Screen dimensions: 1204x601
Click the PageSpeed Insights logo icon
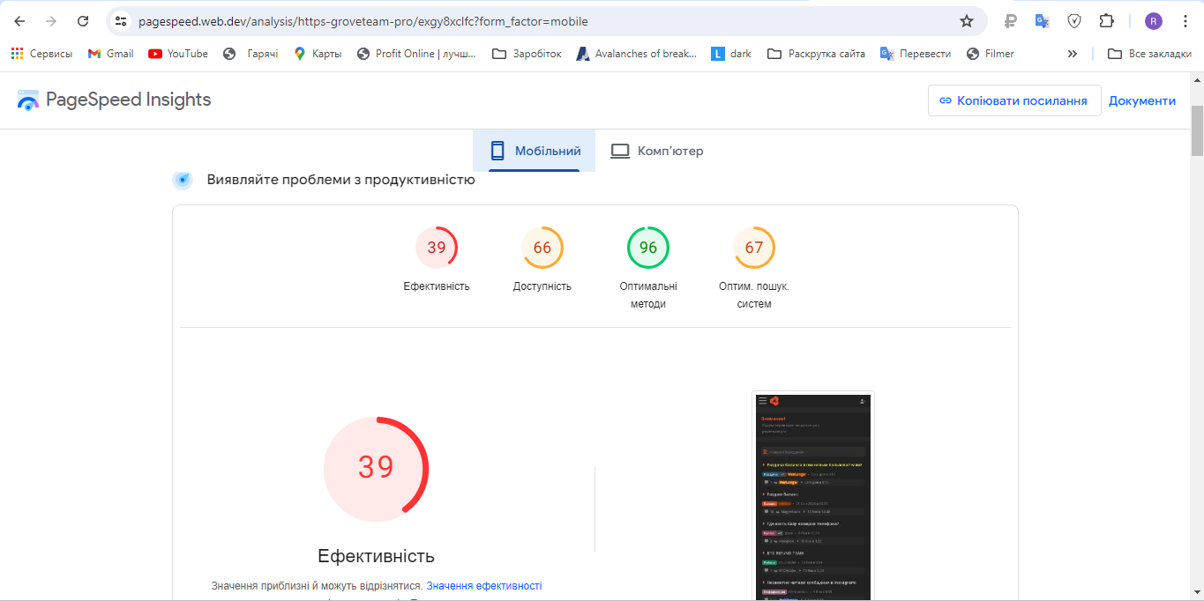[28, 100]
